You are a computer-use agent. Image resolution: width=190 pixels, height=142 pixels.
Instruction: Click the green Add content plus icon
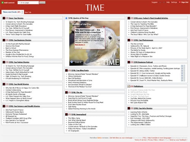2,3
